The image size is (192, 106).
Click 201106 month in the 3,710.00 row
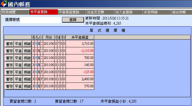click(49, 44)
